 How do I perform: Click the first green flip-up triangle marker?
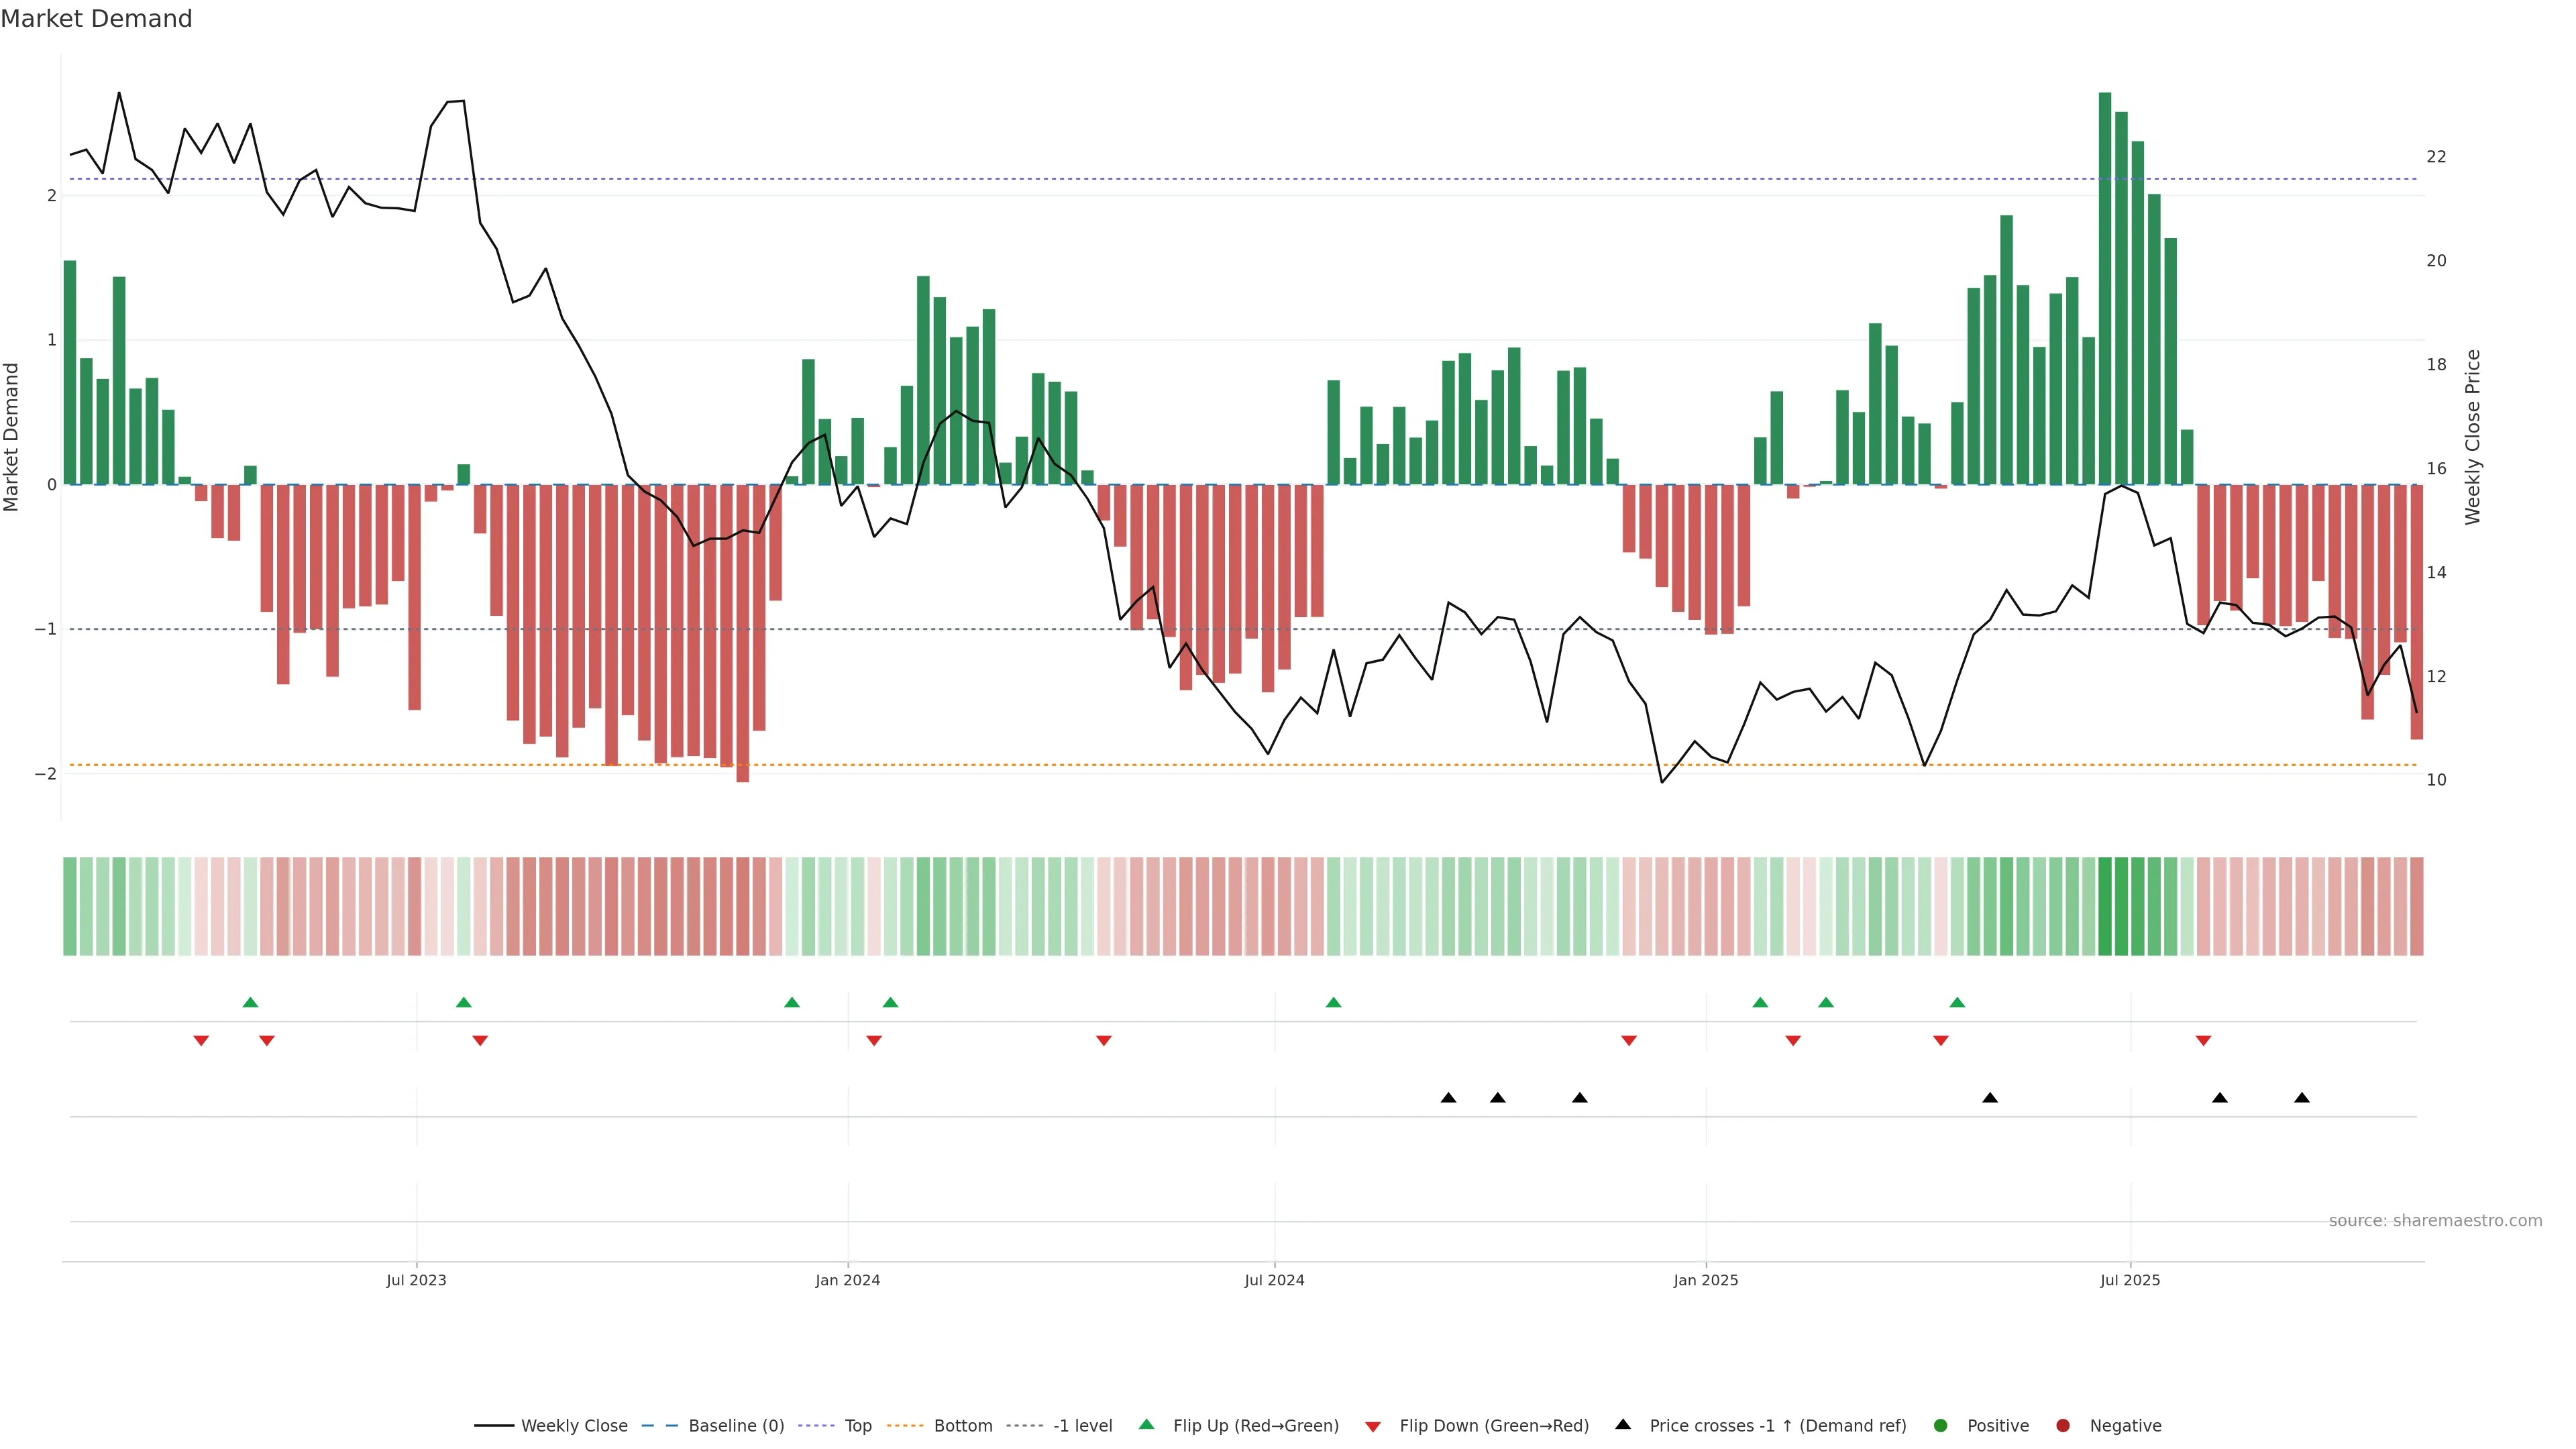(x=250, y=1002)
